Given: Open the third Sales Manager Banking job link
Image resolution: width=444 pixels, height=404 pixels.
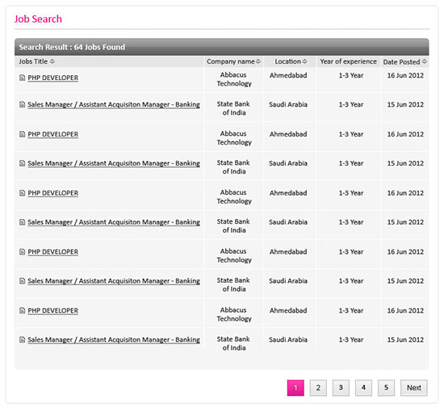Looking at the screenshot, I should coord(114,222).
